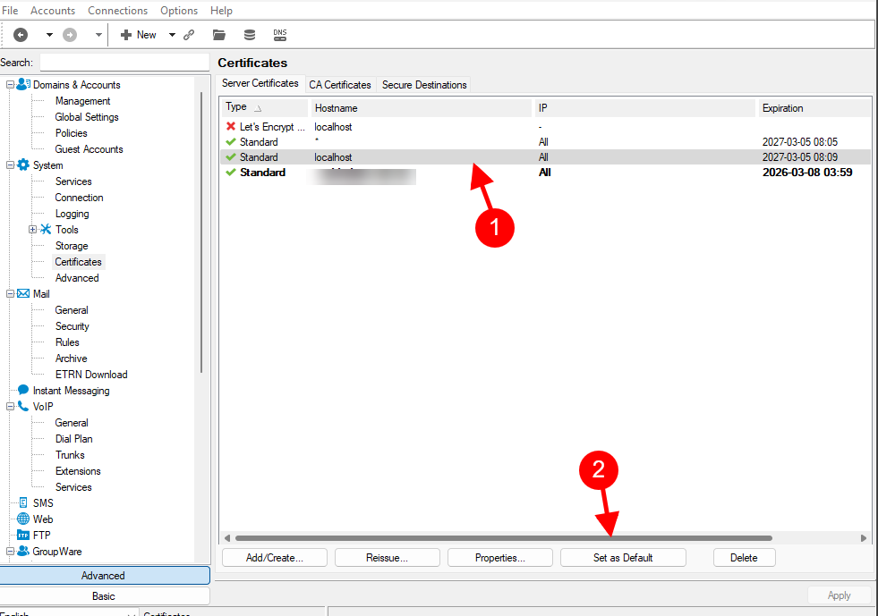Click the database storage toolbar icon
The image size is (878, 616).
[x=250, y=35]
